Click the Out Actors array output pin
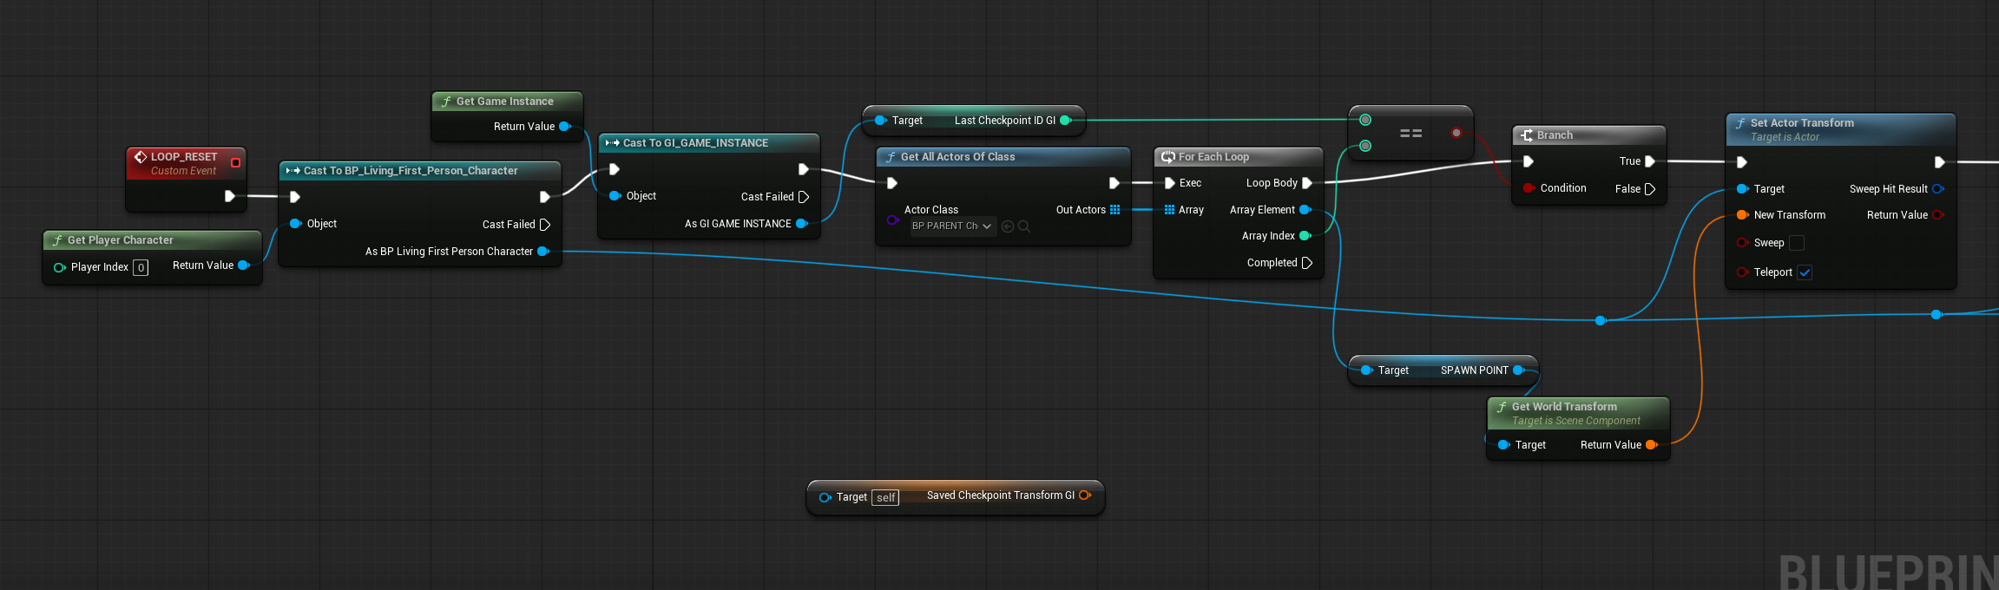 1115,210
